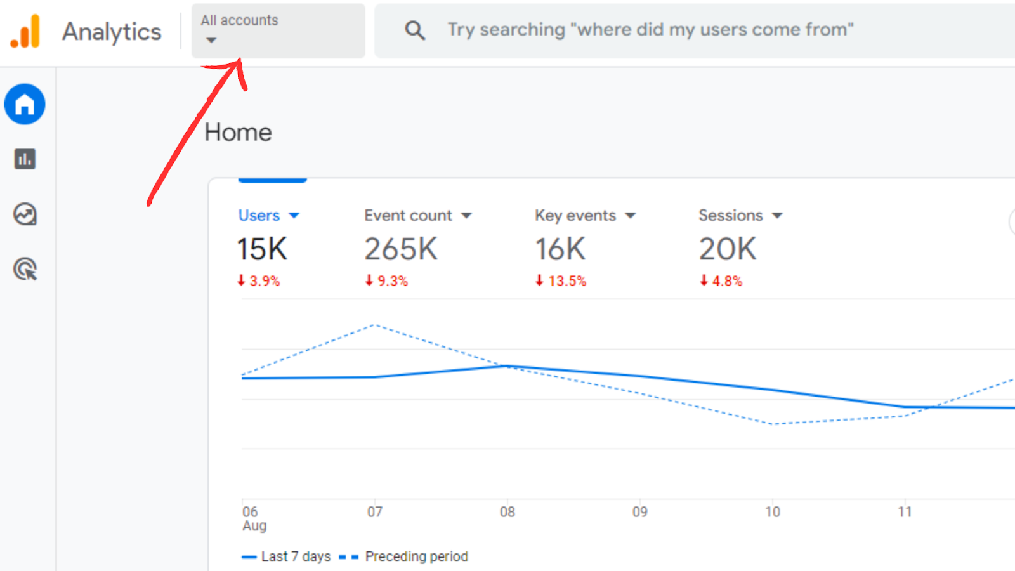Open the Home sidebar icon

[x=25, y=104]
